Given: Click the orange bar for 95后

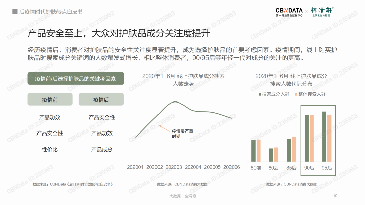Looking at the screenshot, I should (330, 138).
